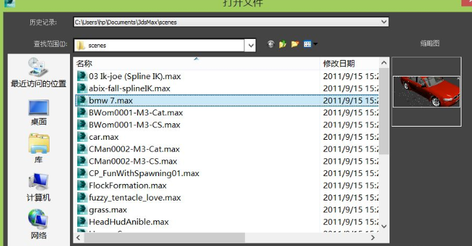Select file BWom0001-M3-CS.max

point(135,125)
